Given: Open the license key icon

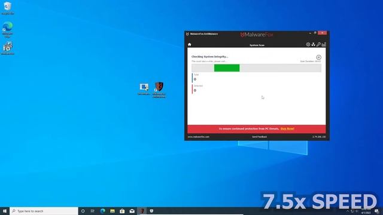Looking at the screenshot, I should click(x=318, y=44).
